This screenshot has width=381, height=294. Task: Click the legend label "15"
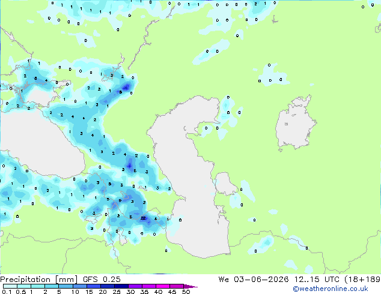pyautogui.click(x=89, y=292)
